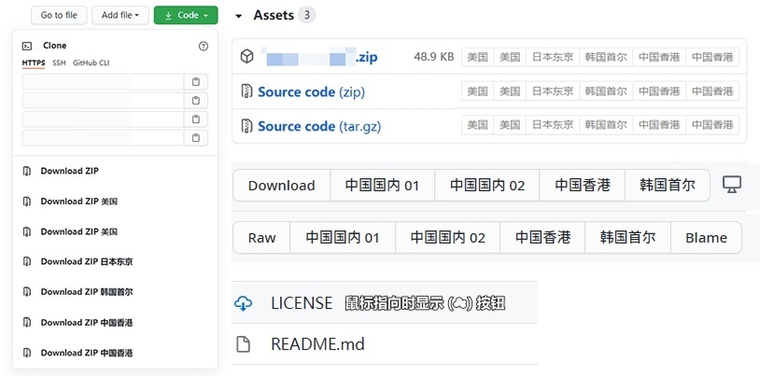760x376 pixels.
Task: Select the HTTPS clone tab
Action: tap(33, 63)
